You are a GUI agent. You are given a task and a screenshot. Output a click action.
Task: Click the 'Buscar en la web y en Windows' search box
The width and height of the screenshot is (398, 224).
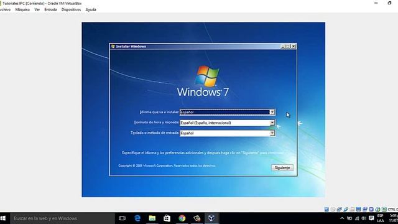click(x=62, y=218)
